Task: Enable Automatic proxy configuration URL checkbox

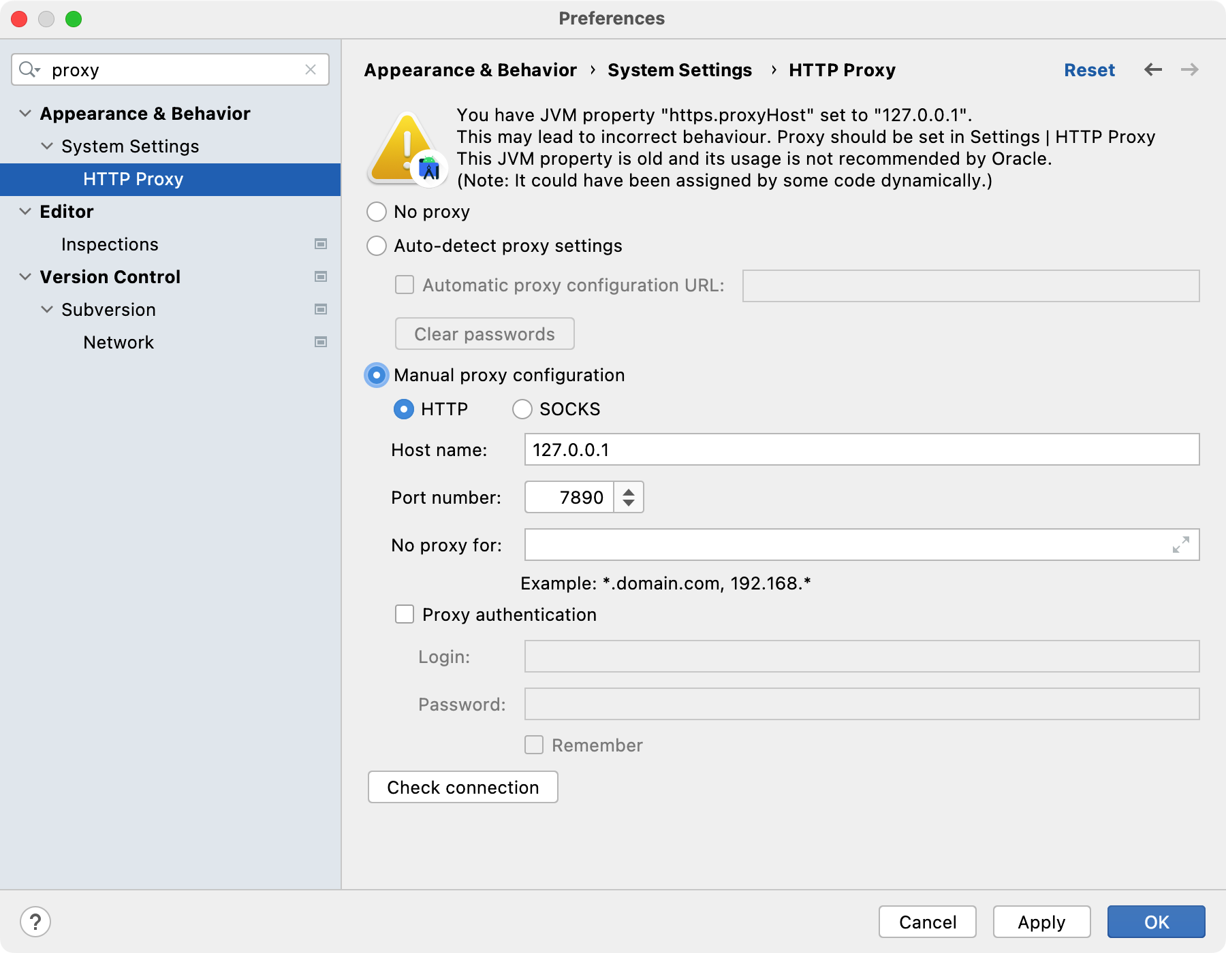Action: (x=405, y=285)
